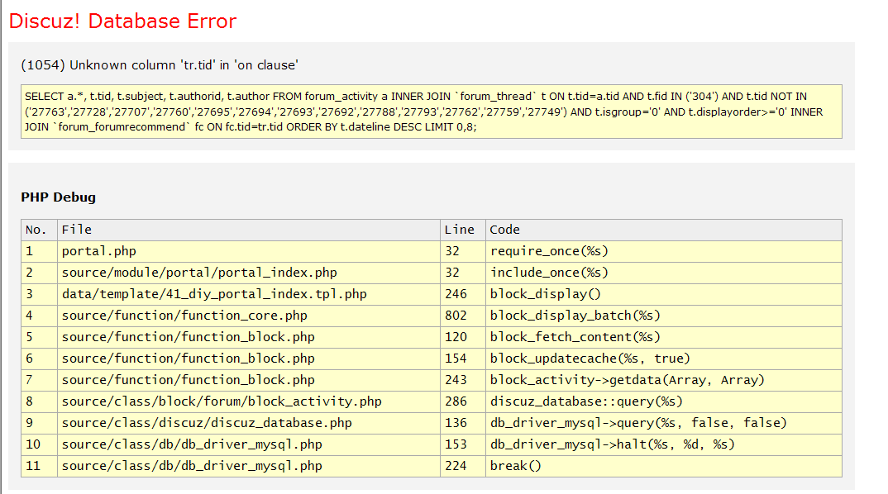Click 'block_activity->getdata(Array, Array)' cell
Viewport: 888px width, 494px height.
[x=664, y=380]
